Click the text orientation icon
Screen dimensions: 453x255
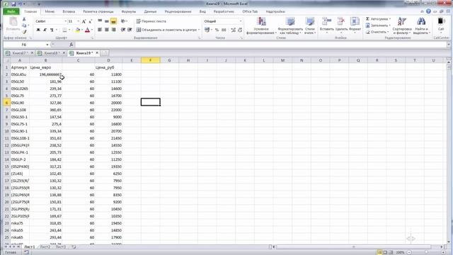pos(123,21)
